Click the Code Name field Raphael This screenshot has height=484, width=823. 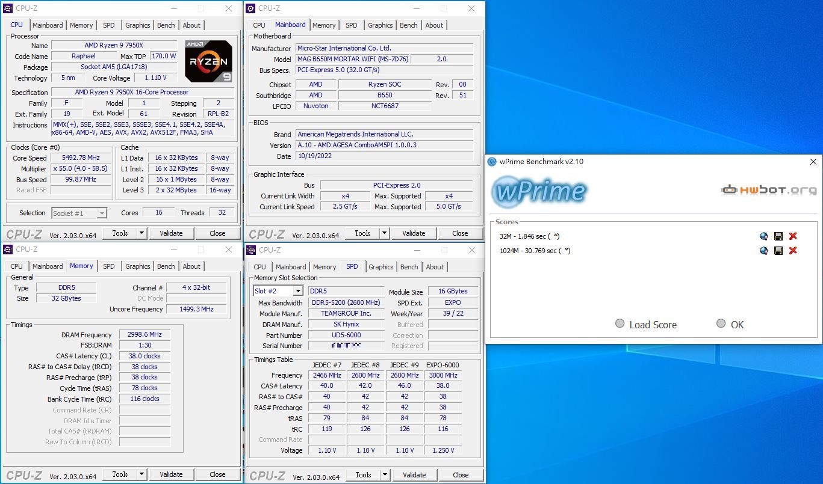[x=84, y=57]
